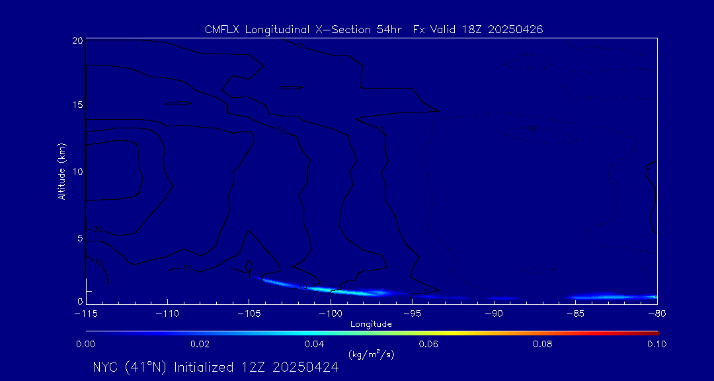Click the '15' altitude tick label on the y-axis
This screenshot has height=381, width=714.
[77, 105]
